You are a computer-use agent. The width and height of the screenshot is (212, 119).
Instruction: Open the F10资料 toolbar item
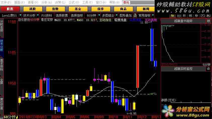coord(47,15)
